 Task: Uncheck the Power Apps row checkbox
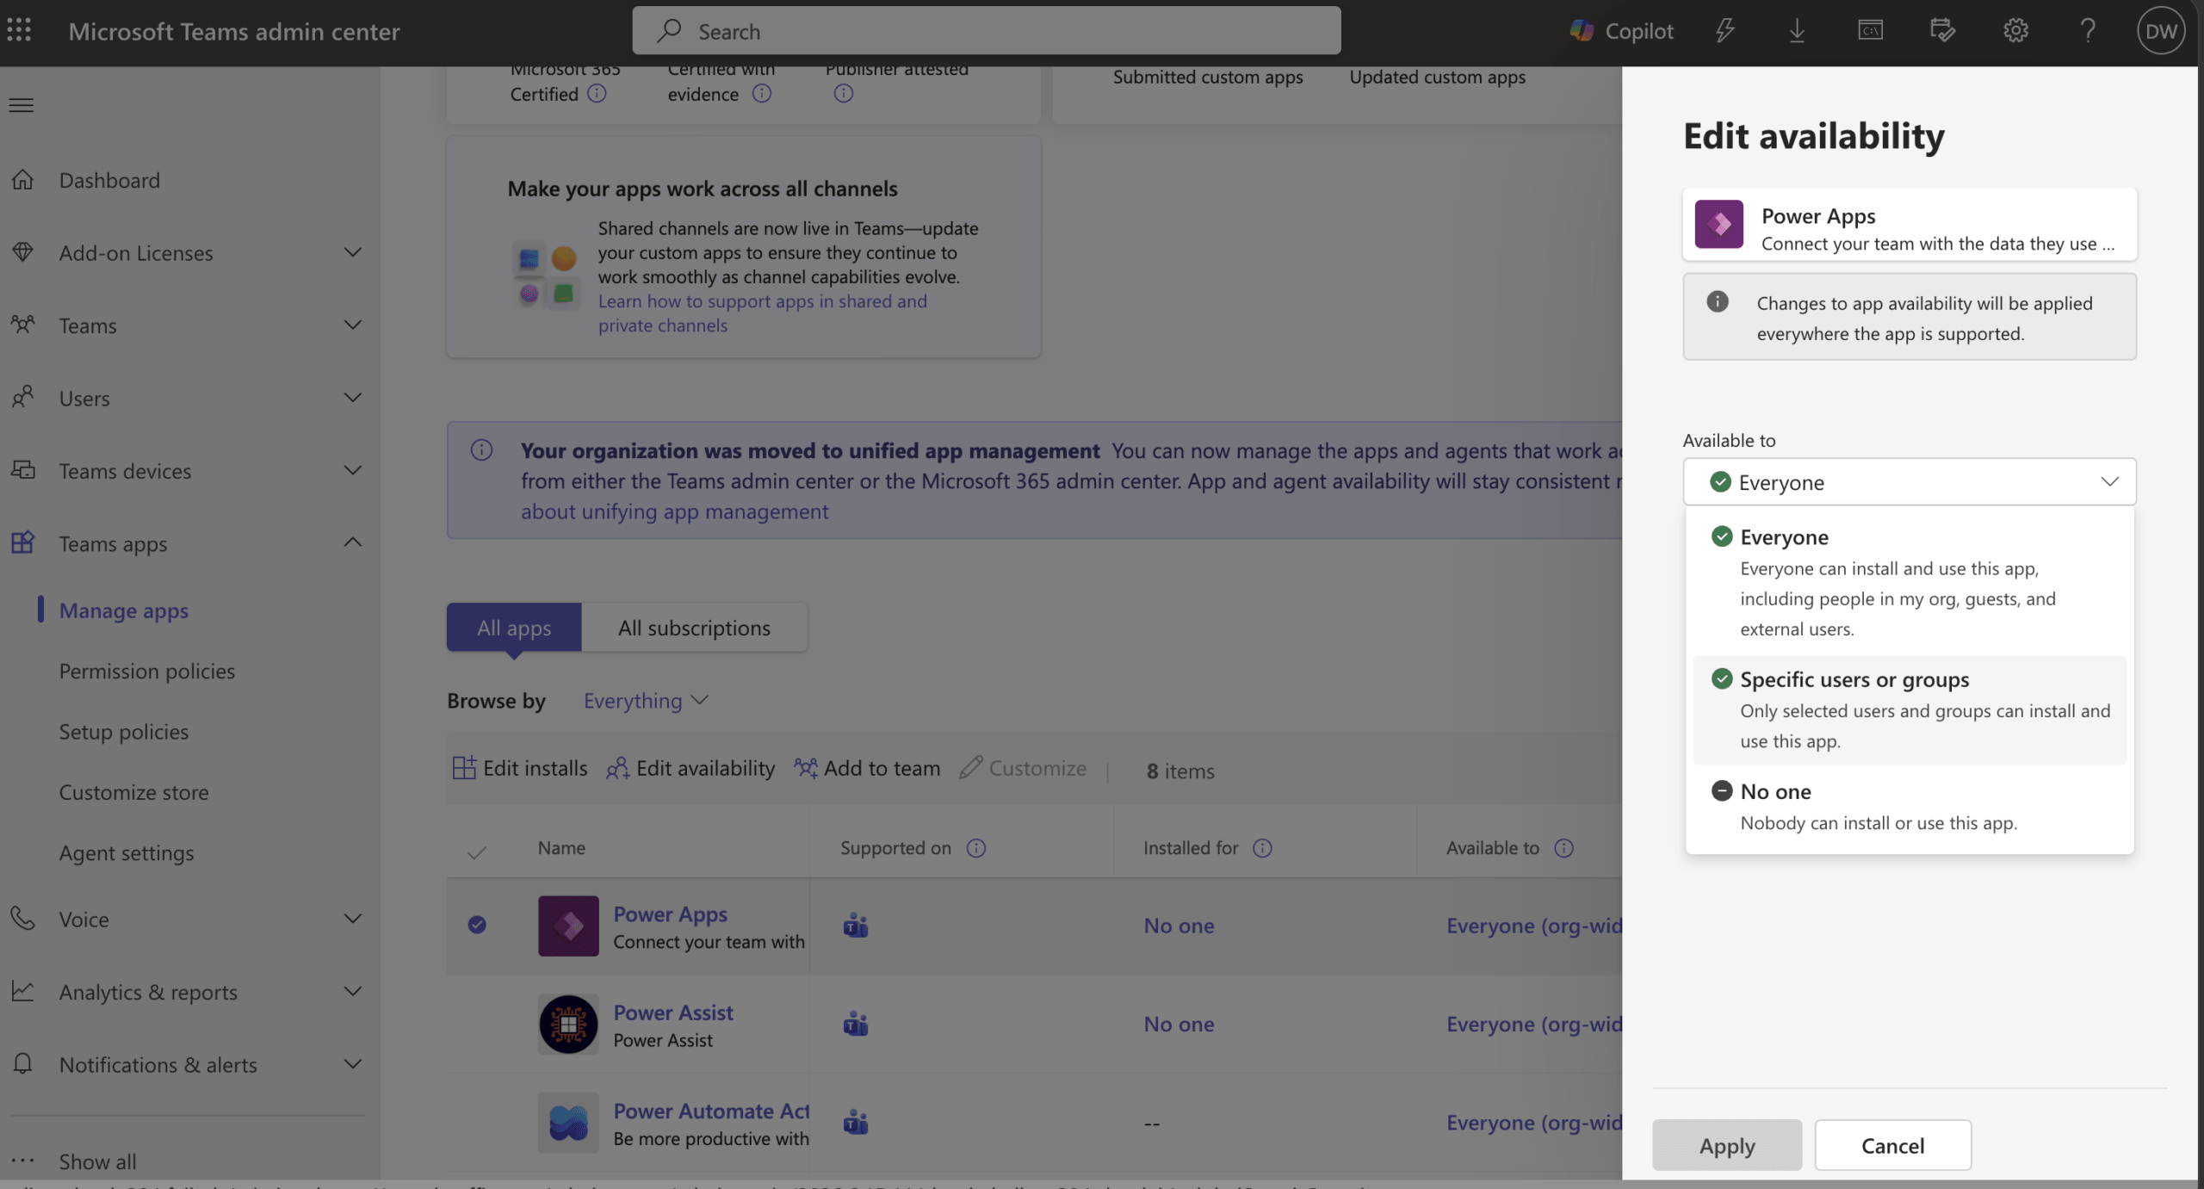(x=477, y=925)
